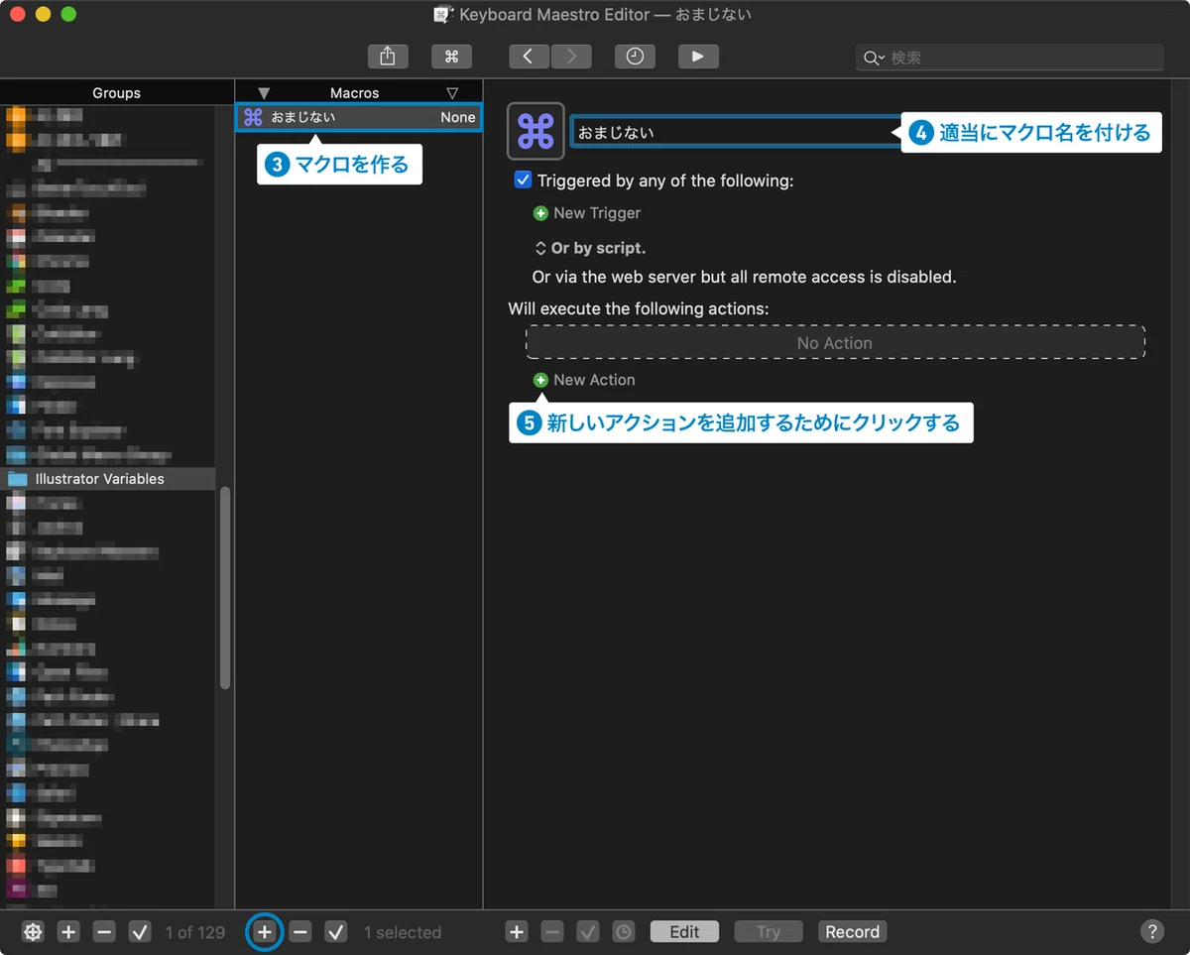Image resolution: width=1190 pixels, height=955 pixels.
Task: Add action with bottom plus button
Action: coord(517,931)
